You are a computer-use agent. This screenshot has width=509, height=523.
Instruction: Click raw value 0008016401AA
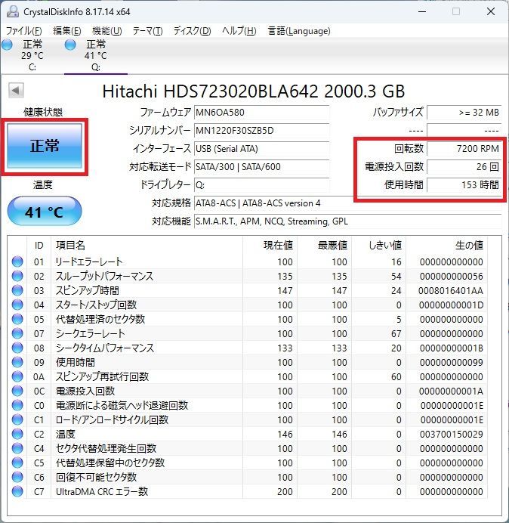(x=451, y=291)
